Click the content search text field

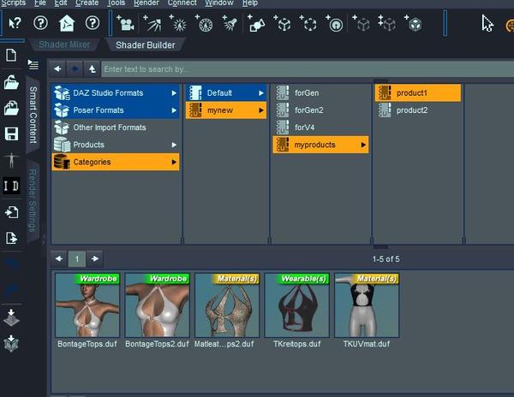(308, 69)
